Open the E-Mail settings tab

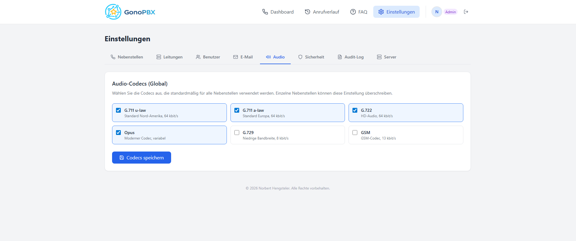pyautogui.click(x=243, y=57)
